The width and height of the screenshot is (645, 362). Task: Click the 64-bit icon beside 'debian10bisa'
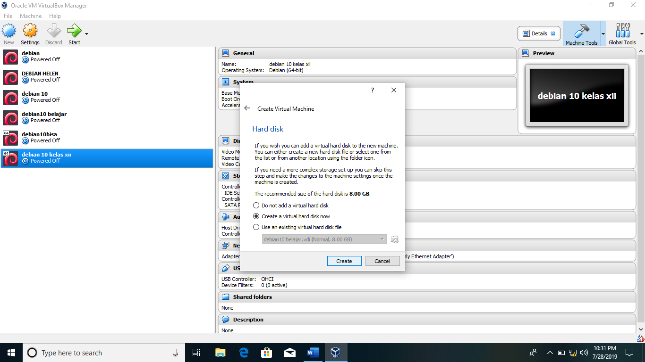10,138
